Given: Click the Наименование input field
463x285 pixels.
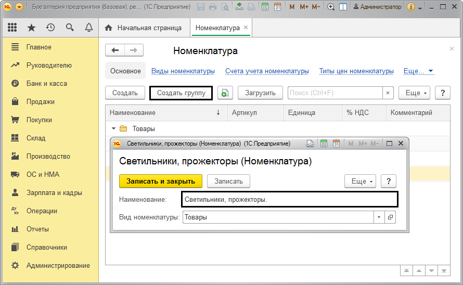Looking at the screenshot, I should [x=289, y=199].
